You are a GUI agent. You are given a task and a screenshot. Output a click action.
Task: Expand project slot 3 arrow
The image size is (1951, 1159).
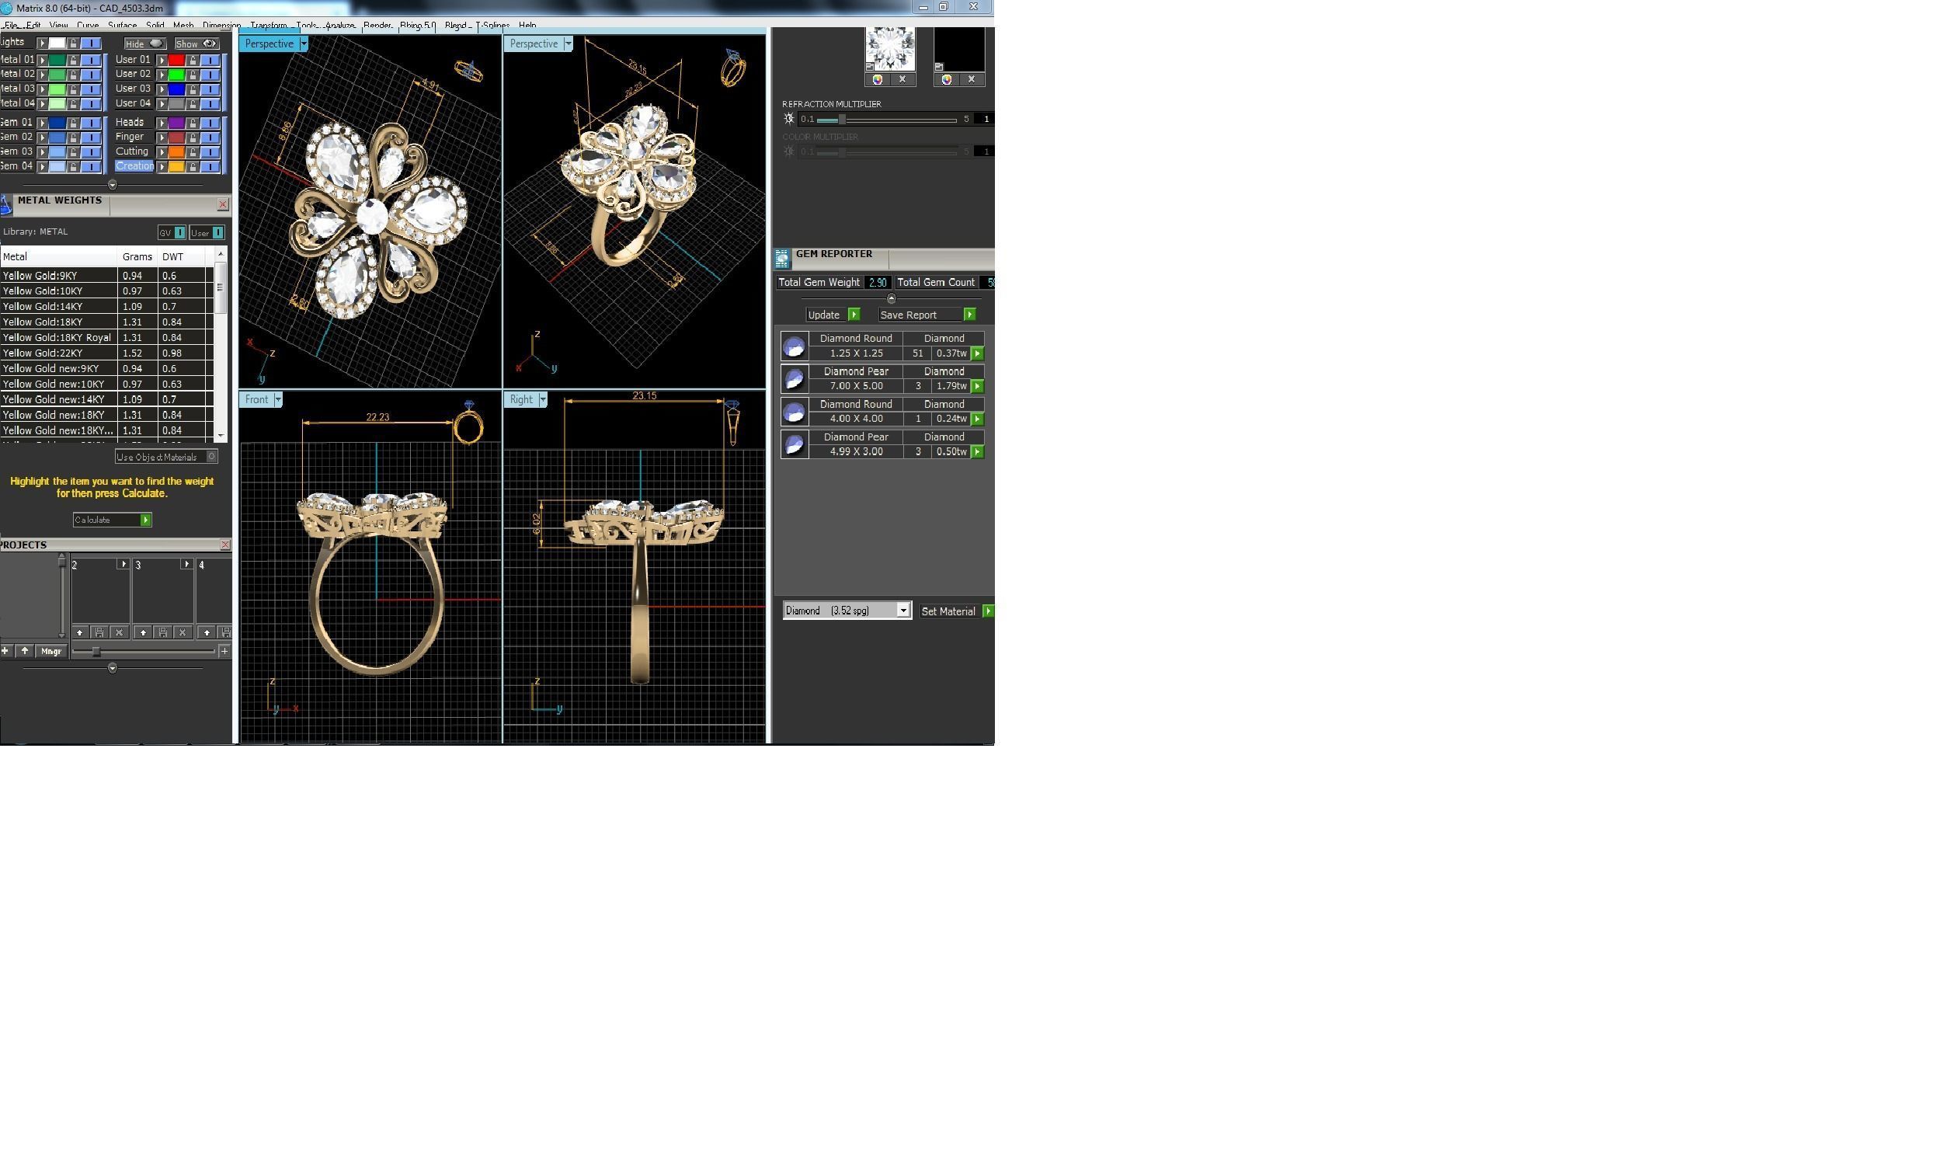[x=186, y=564]
